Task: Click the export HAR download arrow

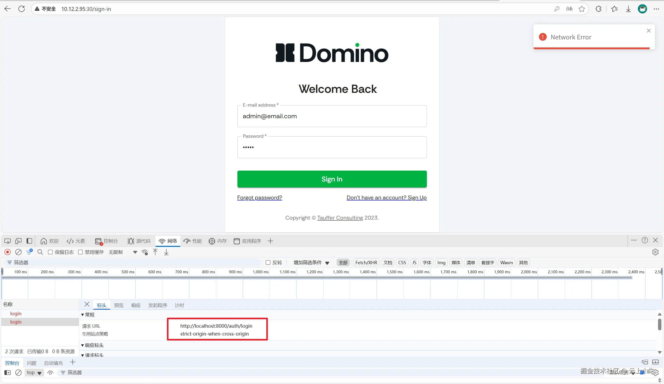Action: (x=166, y=252)
